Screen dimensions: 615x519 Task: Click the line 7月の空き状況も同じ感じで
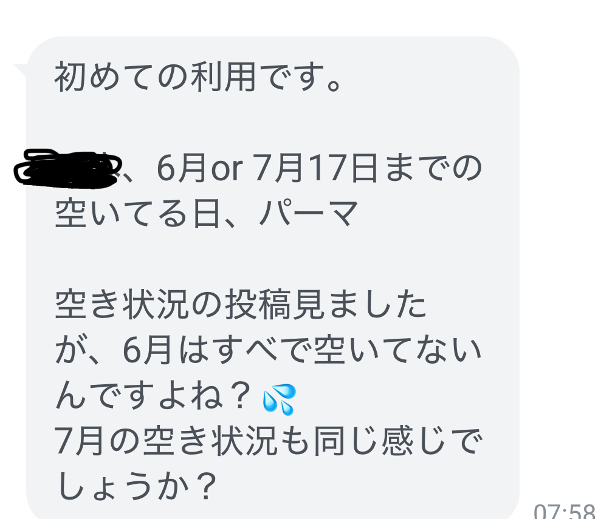268,441
